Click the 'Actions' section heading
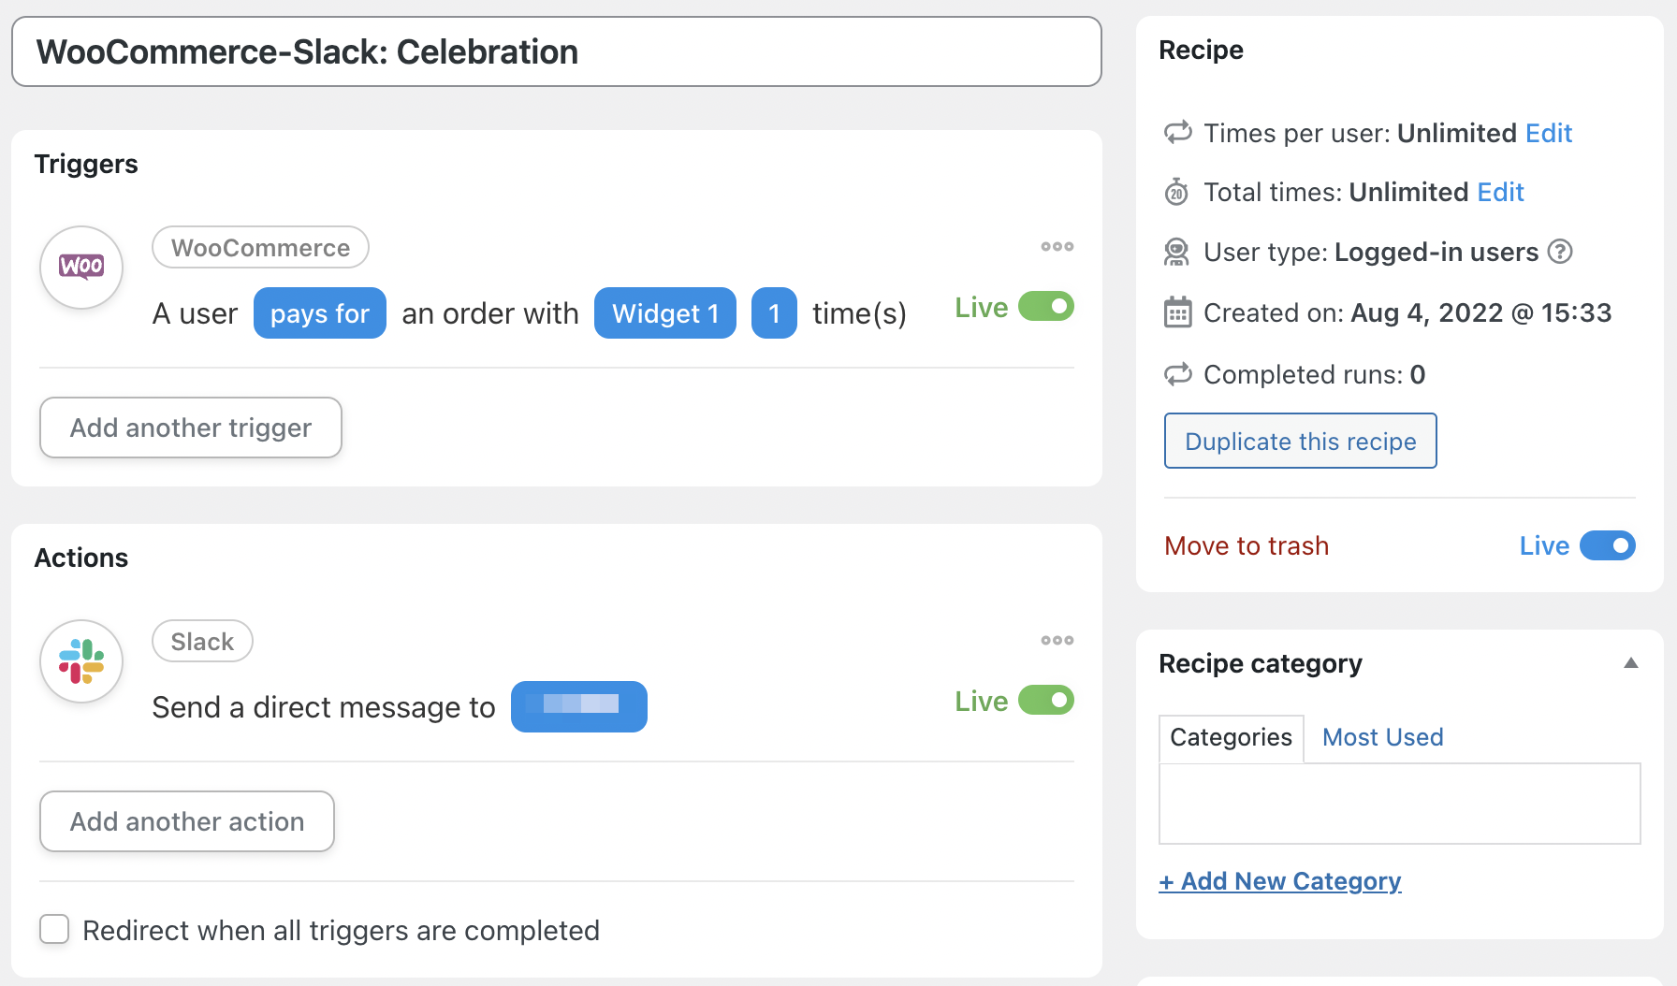1677x986 pixels. (81, 558)
